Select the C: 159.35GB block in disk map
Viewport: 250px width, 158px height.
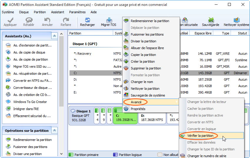(x=125, y=116)
